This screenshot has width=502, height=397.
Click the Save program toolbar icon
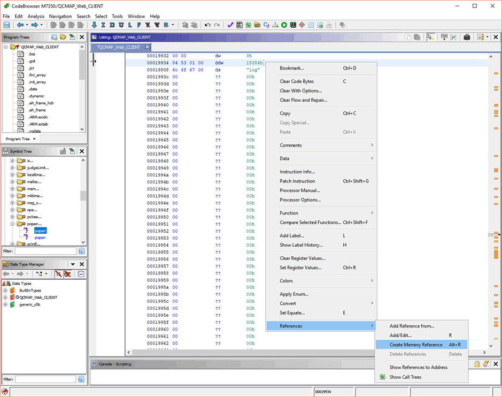coord(7,25)
